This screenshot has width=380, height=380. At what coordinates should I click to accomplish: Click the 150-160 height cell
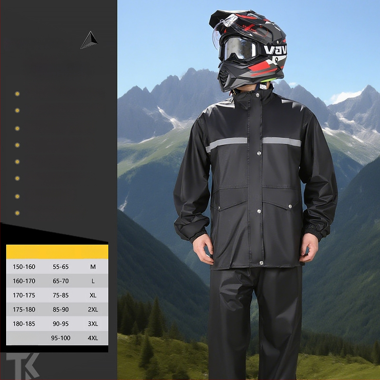point(24,267)
